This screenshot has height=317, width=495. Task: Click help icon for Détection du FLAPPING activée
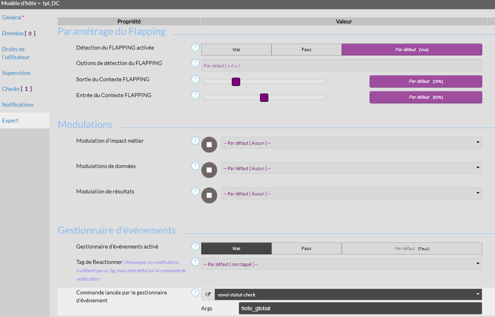[x=195, y=48]
